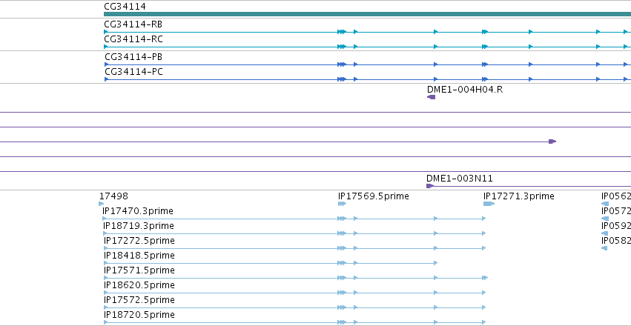Select the light blue arrow glyph under IP17271.3prime

[489, 204]
